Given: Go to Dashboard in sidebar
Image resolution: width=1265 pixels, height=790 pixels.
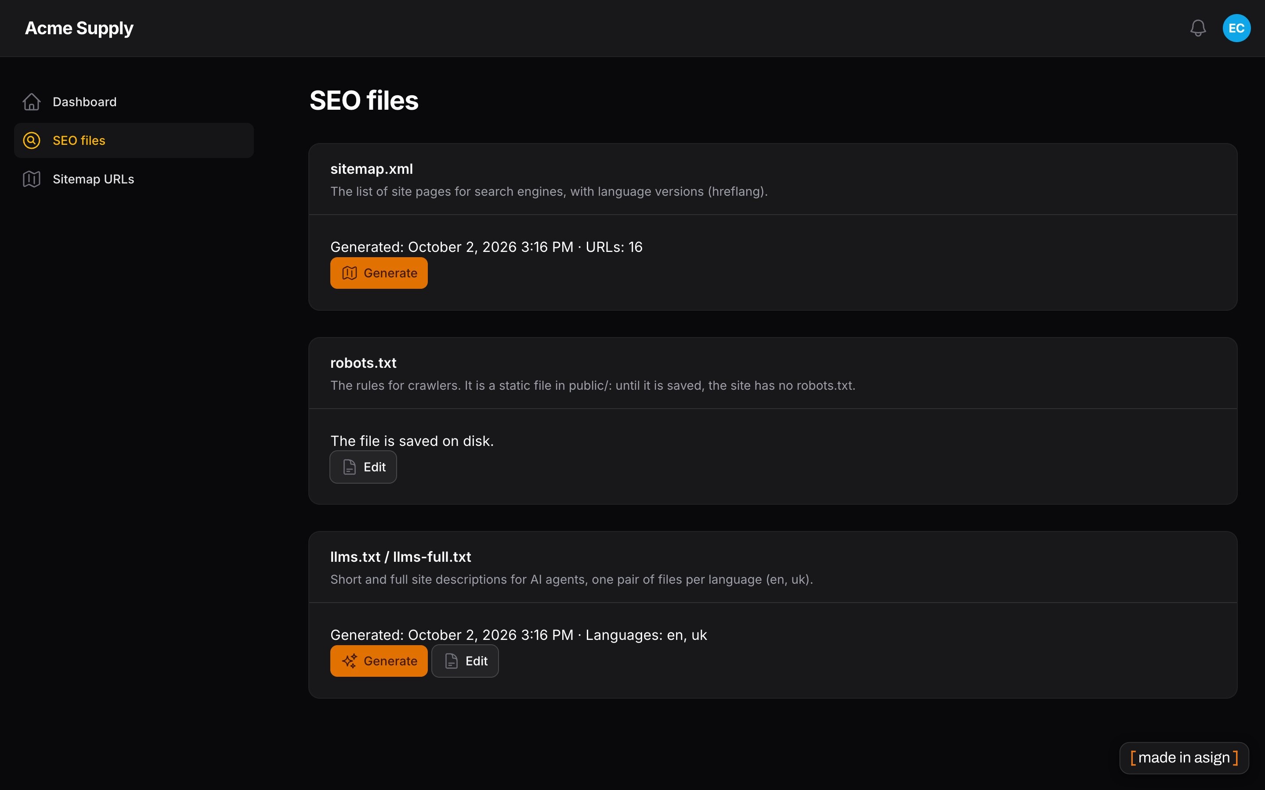Looking at the screenshot, I should [134, 102].
